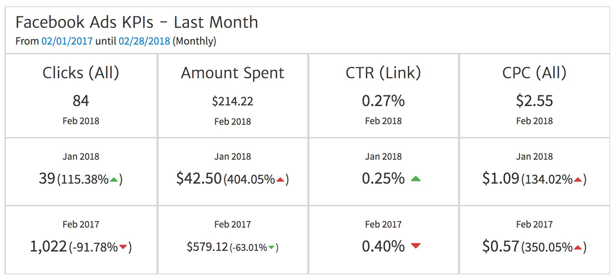Select the CTR (Link) heading
The height and width of the screenshot is (278, 616).
coord(383,73)
